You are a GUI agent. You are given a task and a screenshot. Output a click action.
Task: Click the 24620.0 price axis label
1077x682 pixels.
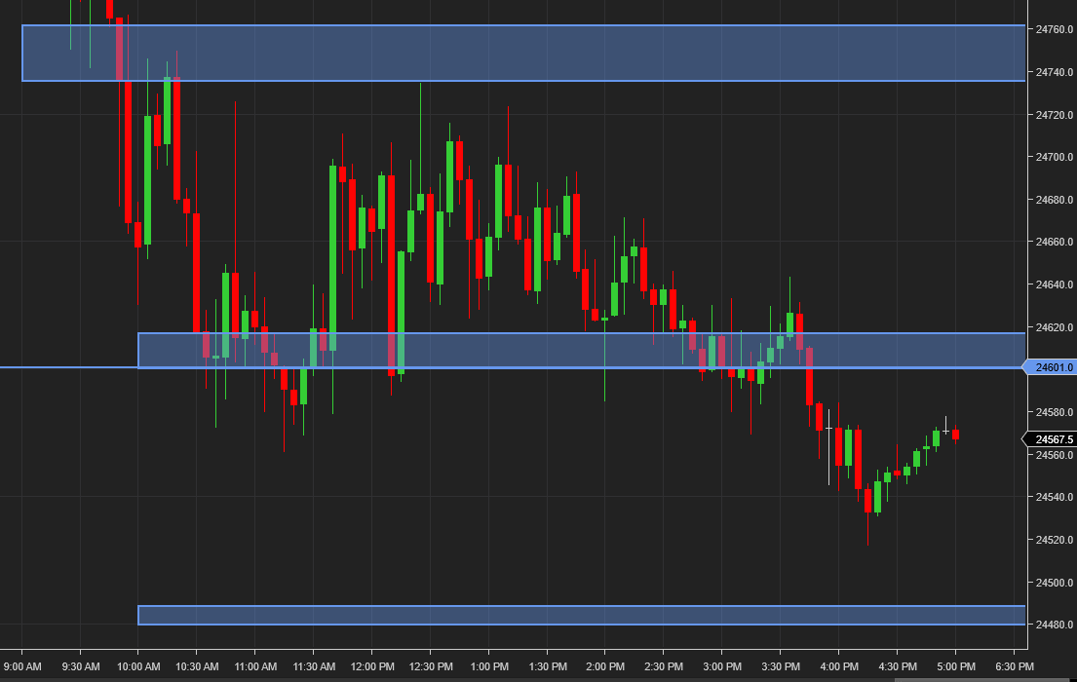1054,327
